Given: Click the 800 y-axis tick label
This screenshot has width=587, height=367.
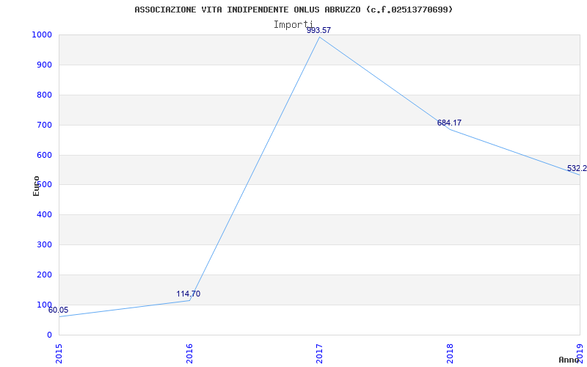Looking at the screenshot, I should tap(44, 95).
